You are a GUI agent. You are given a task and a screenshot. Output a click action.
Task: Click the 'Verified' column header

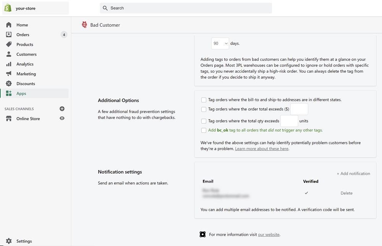(x=311, y=181)
